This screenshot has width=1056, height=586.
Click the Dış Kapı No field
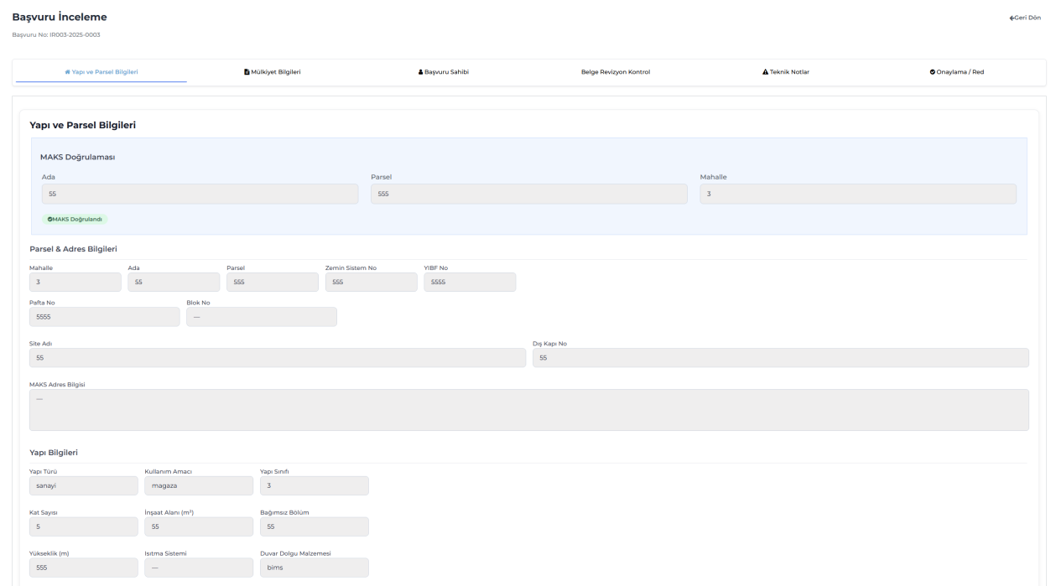tap(780, 358)
